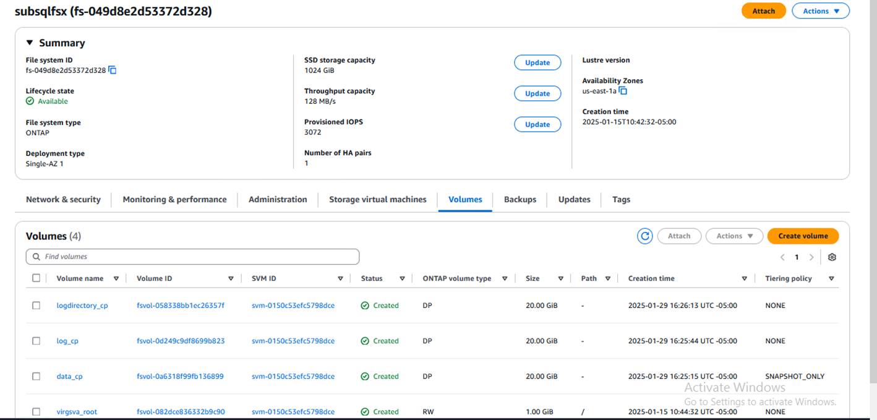Go to previous page of volumes

pos(782,257)
